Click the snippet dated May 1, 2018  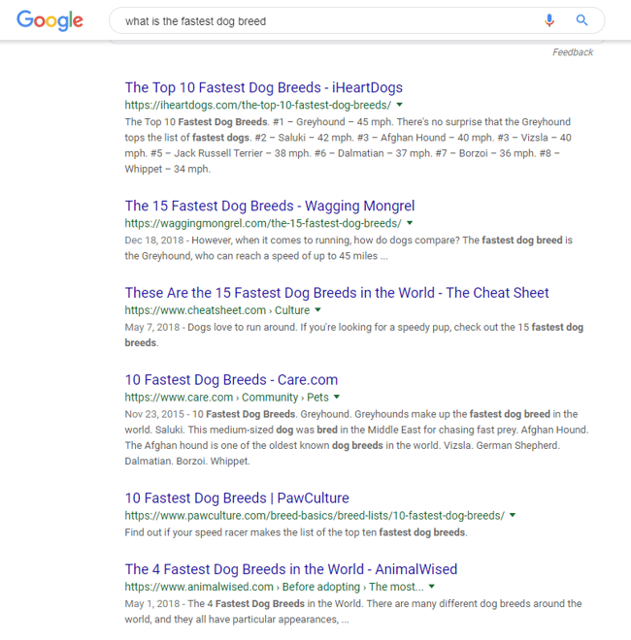pyautogui.click(x=353, y=612)
